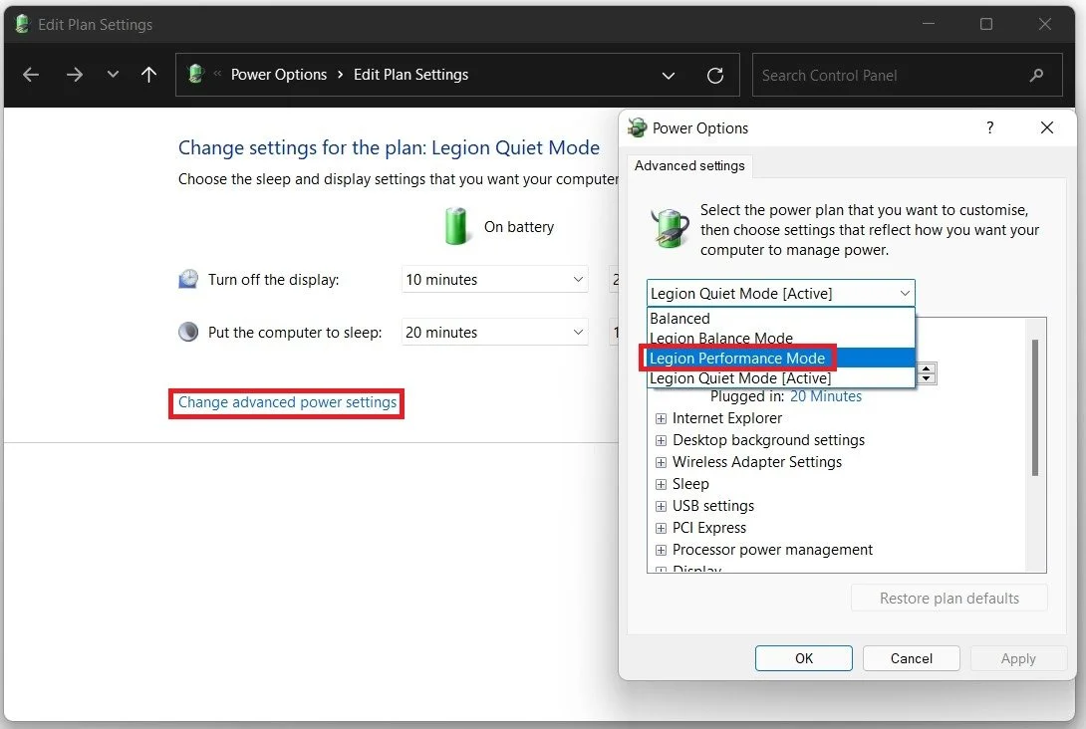Expand Desktop background settings node
Image resolution: width=1086 pixels, height=729 pixels.
661,440
